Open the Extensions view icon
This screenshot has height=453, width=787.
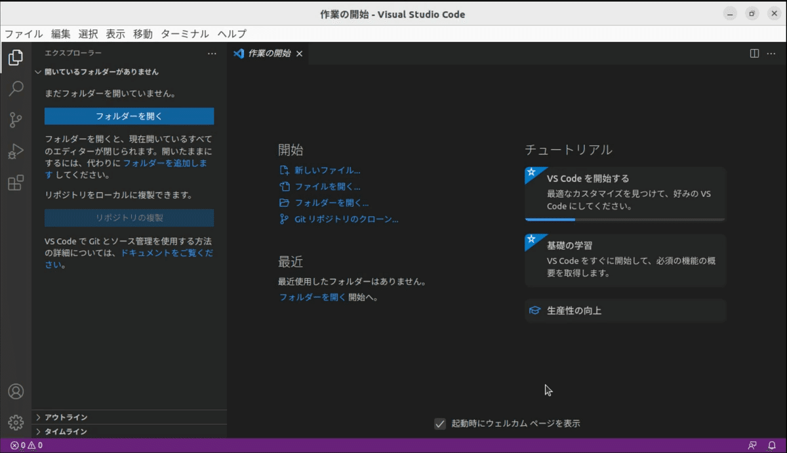click(16, 183)
